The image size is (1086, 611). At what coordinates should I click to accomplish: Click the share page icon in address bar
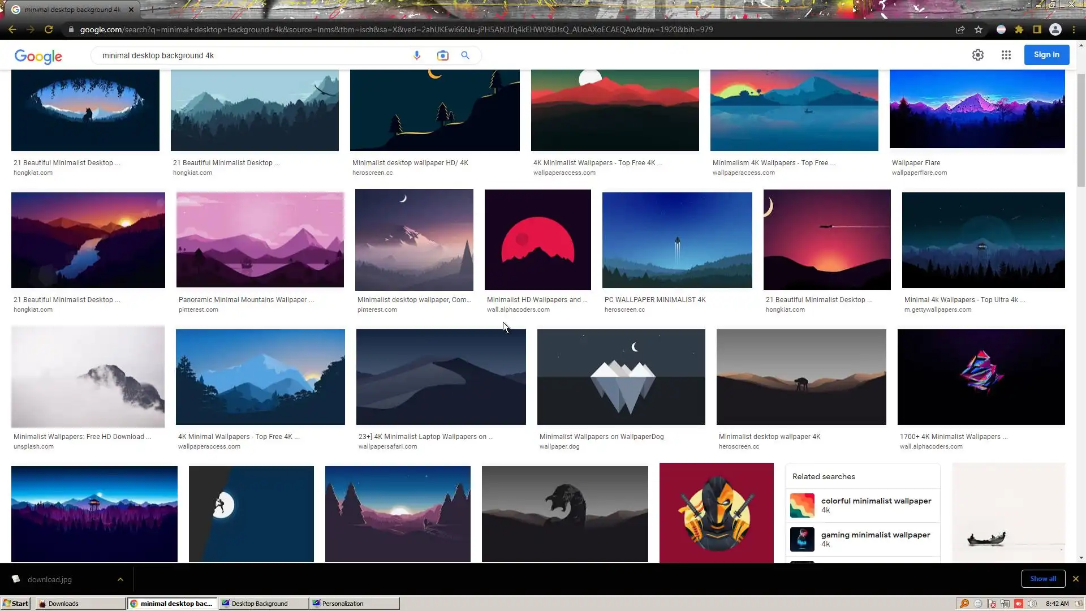tap(960, 29)
